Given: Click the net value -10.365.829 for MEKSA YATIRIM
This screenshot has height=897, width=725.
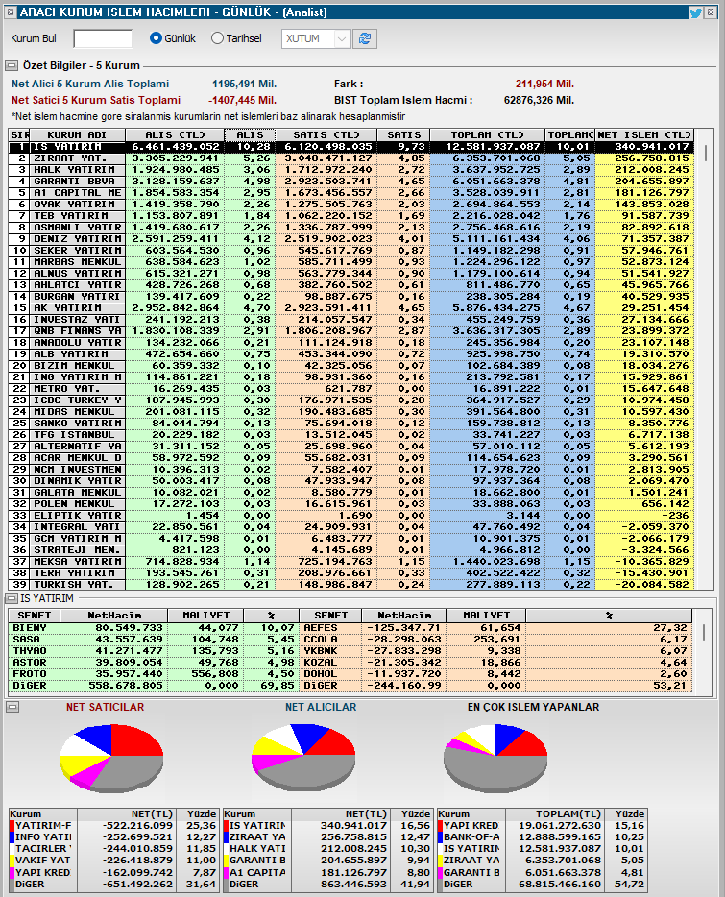Looking at the screenshot, I should point(652,562).
